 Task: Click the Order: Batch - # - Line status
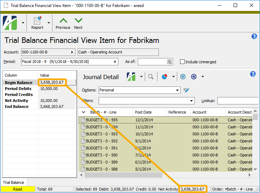tap(233, 189)
